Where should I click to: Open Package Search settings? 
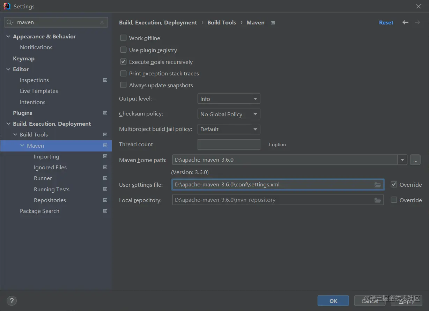click(x=39, y=211)
